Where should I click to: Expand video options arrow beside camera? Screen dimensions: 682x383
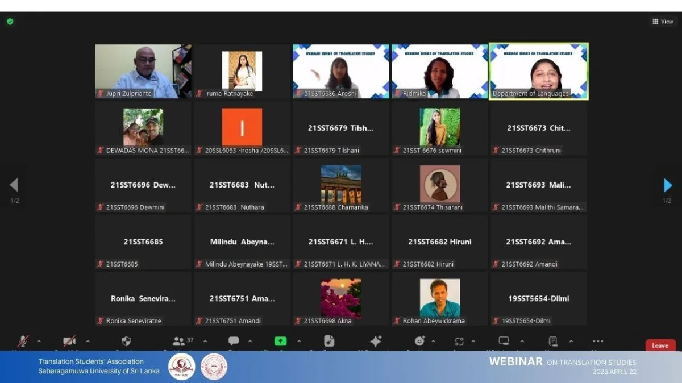(x=88, y=342)
